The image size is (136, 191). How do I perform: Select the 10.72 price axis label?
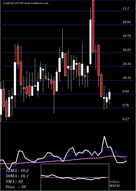coord(127,36)
